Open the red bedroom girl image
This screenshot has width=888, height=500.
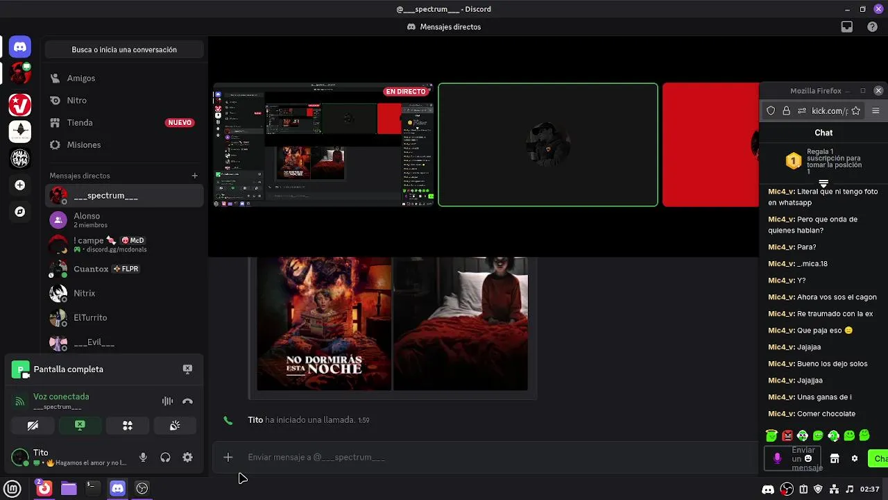[461, 324]
